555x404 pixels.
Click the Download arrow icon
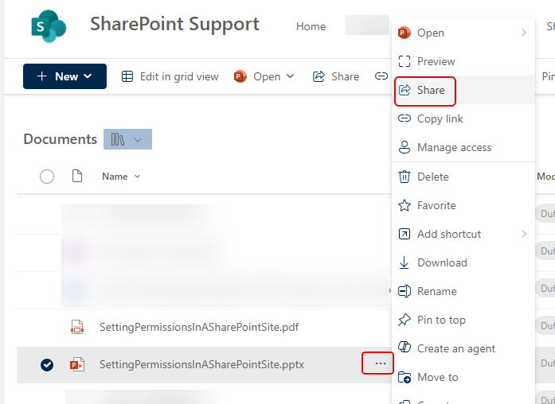click(405, 262)
